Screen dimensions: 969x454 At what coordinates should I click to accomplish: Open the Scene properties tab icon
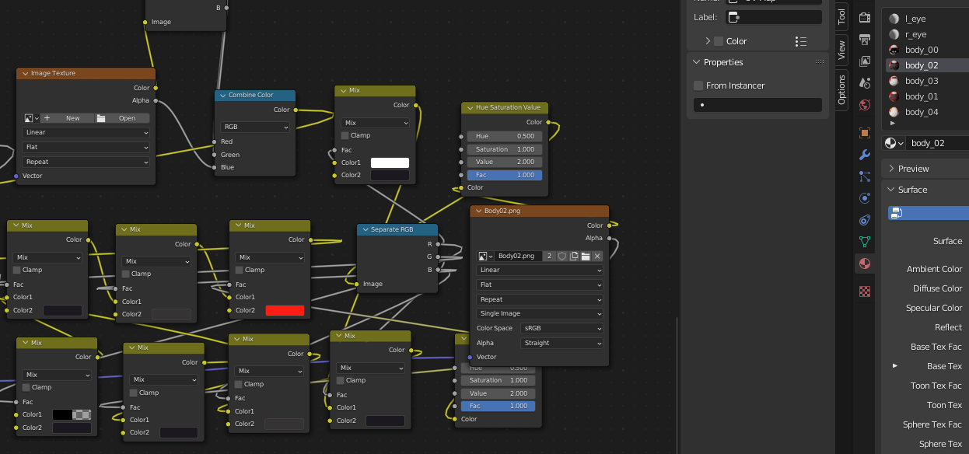pyautogui.click(x=865, y=82)
